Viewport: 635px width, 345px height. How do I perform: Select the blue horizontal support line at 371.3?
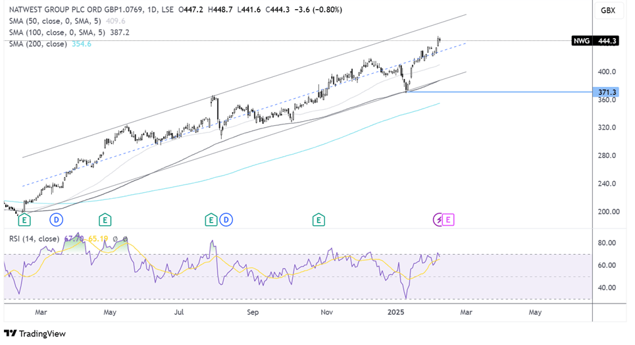(499, 92)
